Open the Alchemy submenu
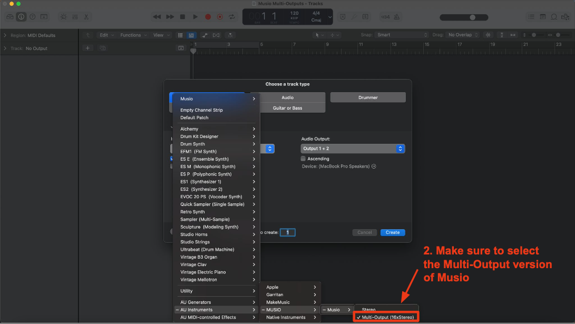This screenshot has height=324, width=575. (217, 129)
